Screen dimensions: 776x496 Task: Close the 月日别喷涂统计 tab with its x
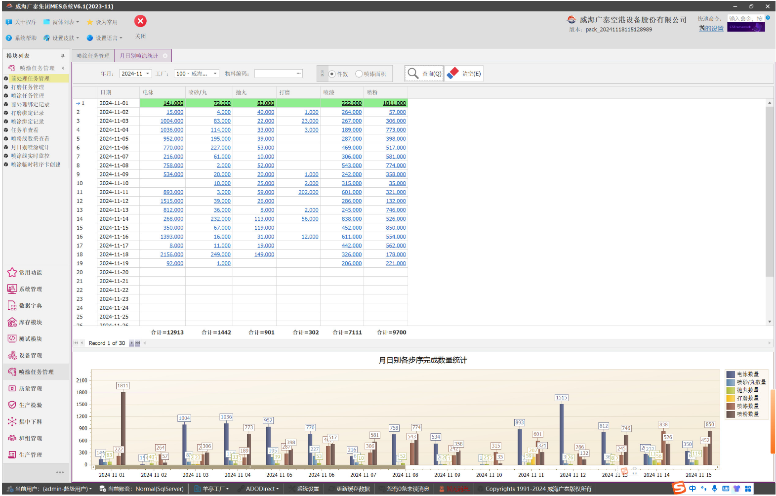(x=165, y=56)
